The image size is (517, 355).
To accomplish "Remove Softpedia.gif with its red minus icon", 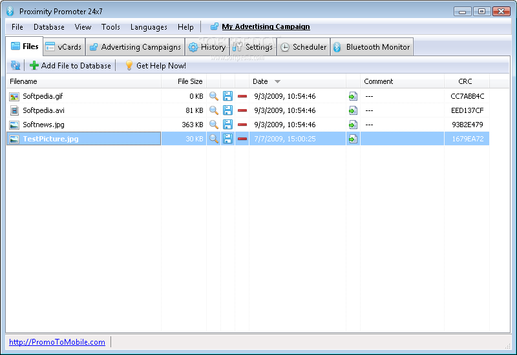I will 242,96.
